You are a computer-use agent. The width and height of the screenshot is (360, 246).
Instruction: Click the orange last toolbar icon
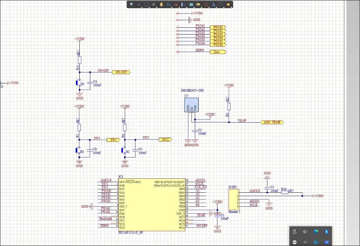point(228,4)
